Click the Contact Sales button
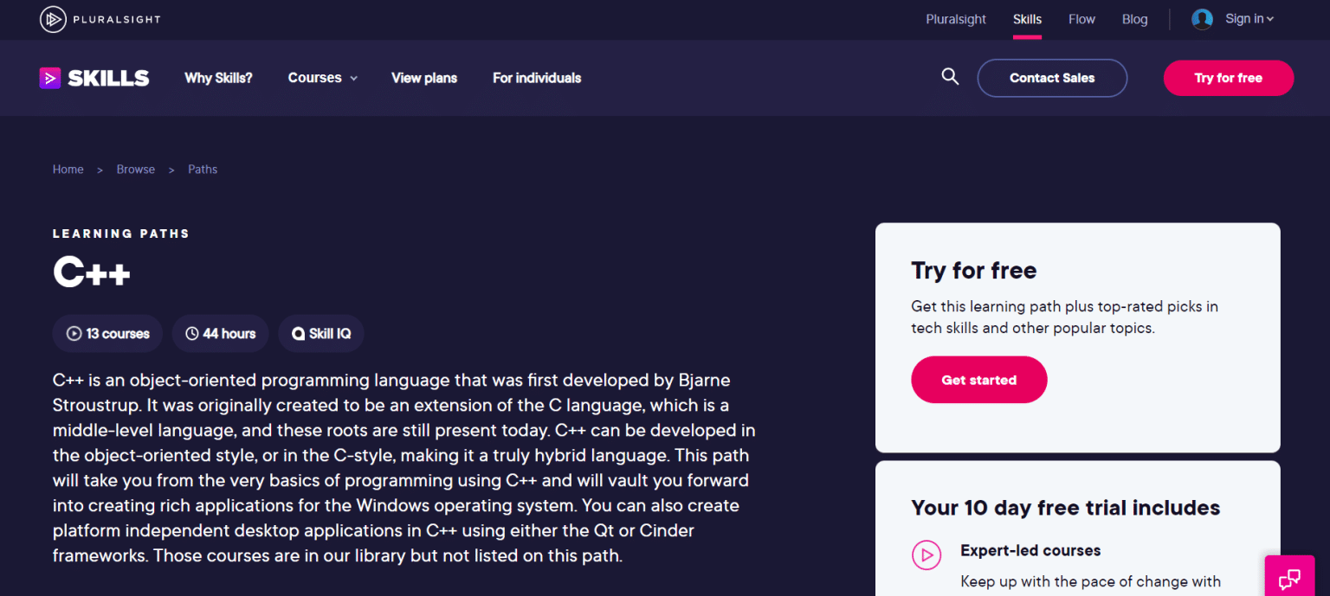The width and height of the screenshot is (1330, 596). (x=1052, y=78)
